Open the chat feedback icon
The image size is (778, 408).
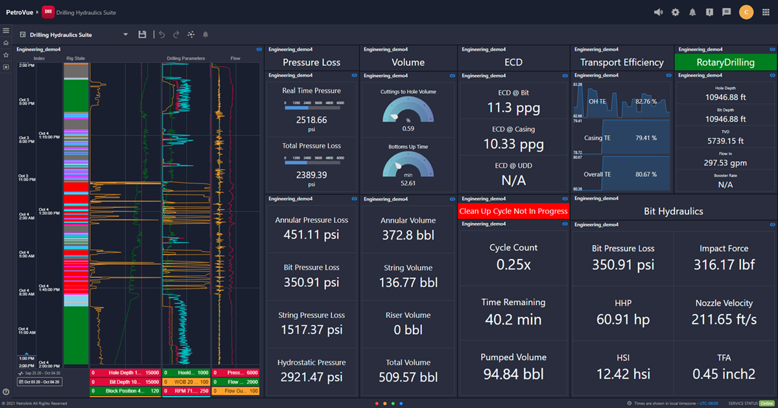726,12
